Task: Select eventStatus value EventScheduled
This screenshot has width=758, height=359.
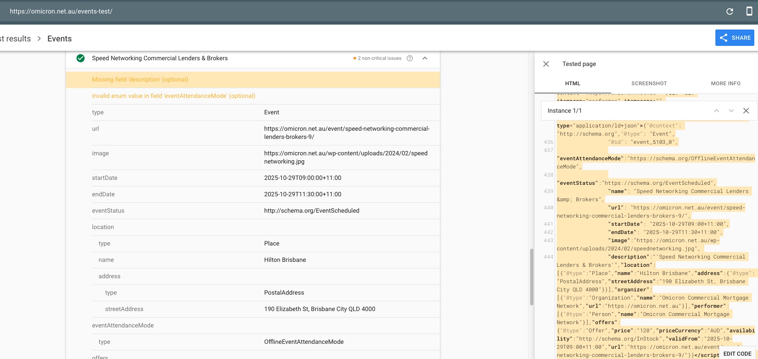Action: click(312, 211)
